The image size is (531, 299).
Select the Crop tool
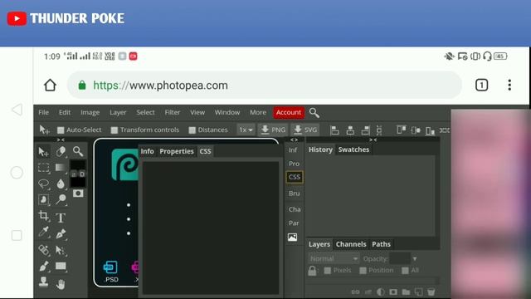tap(43, 216)
